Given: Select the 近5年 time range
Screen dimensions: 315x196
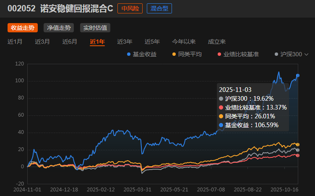Looking at the screenshot, I should point(152,42).
